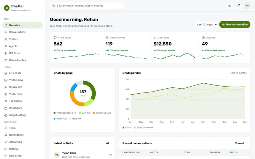Click Checkout 30% orange legend swatch
Screen dimensions: 255x159
click(x=94, y=113)
